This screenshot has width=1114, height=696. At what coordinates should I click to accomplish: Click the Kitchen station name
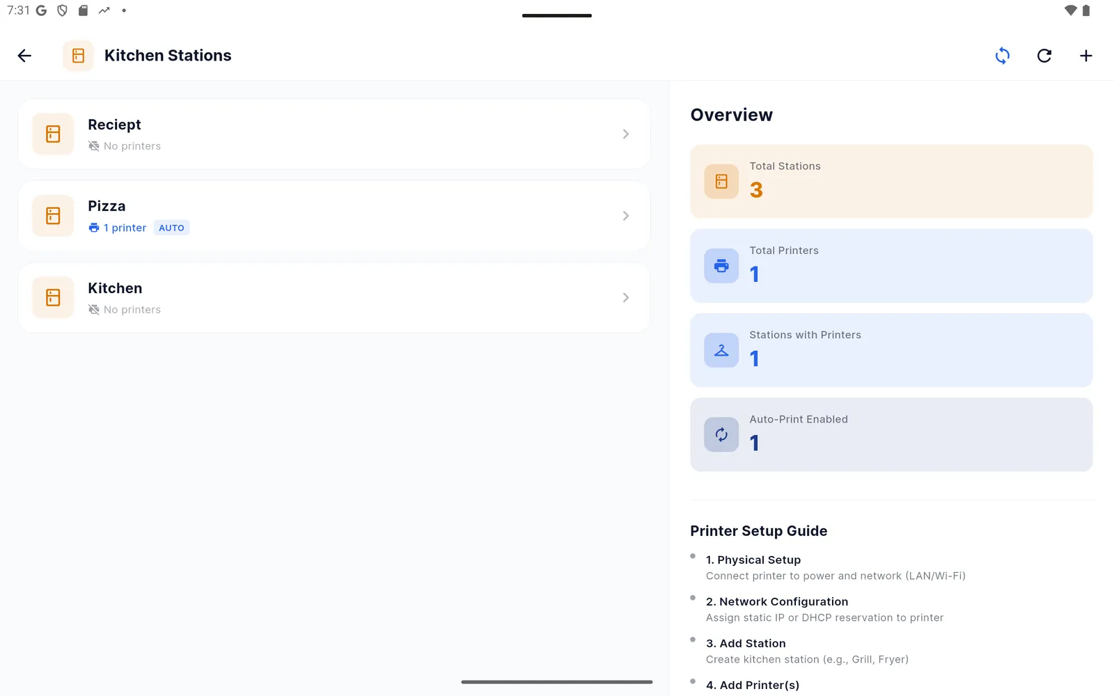click(x=115, y=288)
